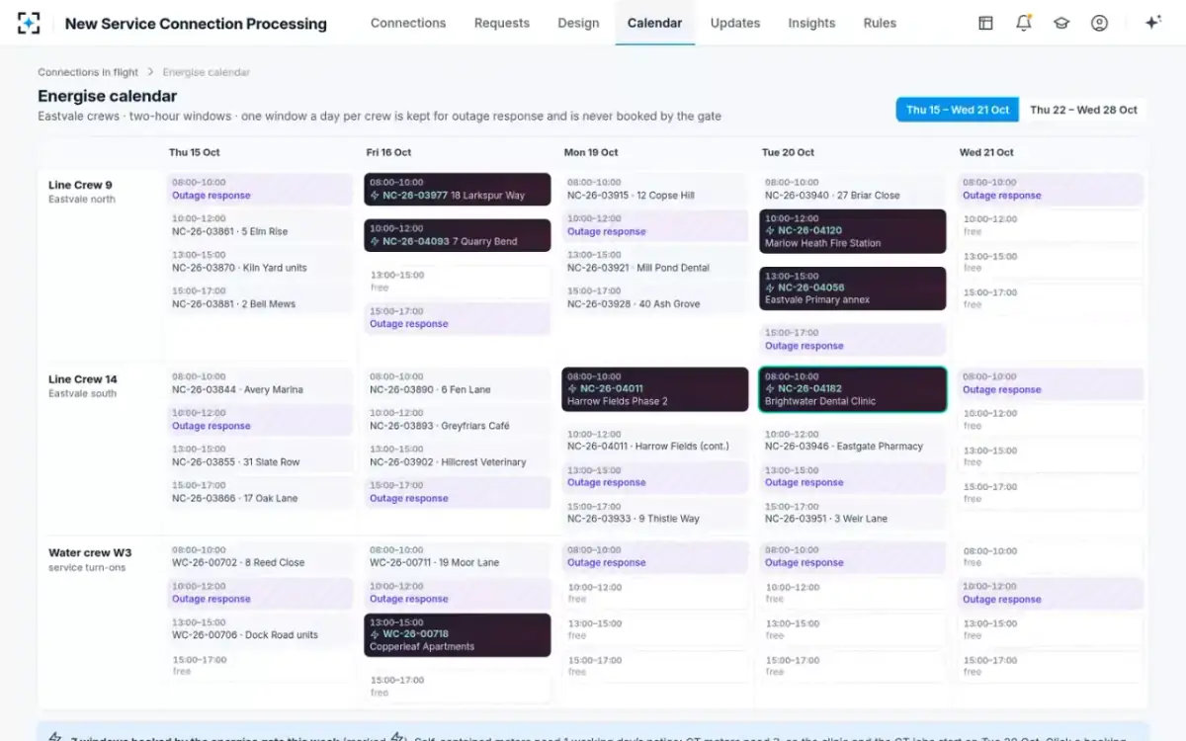The width and height of the screenshot is (1186, 741).
Task: Open the layout panel icon
Action: pyautogui.click(x=985, y=23)
